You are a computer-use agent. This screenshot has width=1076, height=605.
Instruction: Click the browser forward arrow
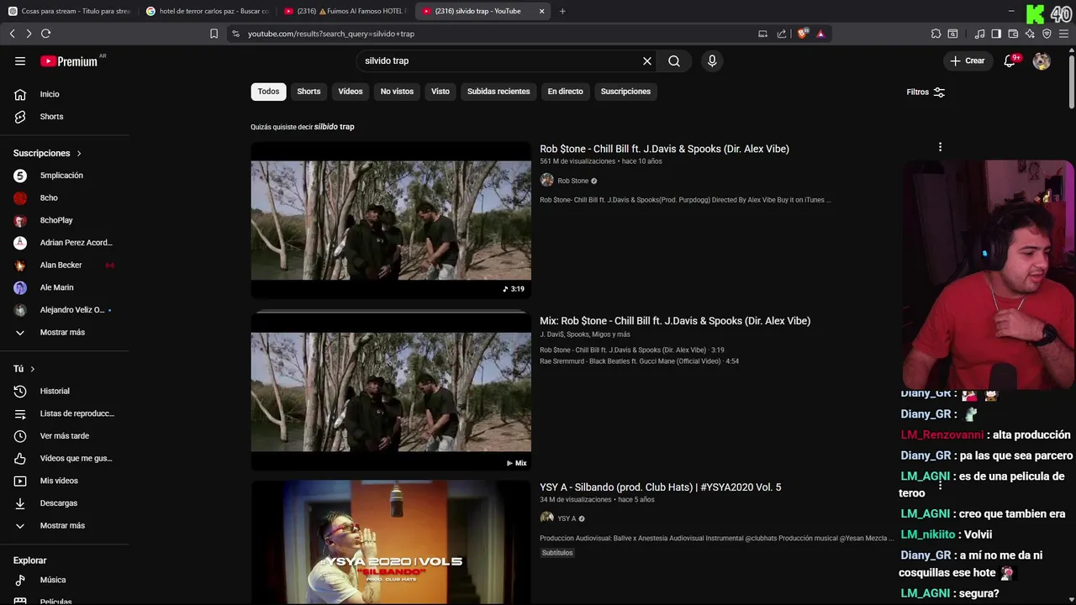click(x=29, y=34)
